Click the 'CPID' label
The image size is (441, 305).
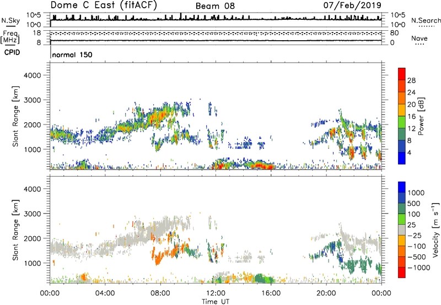12,52
